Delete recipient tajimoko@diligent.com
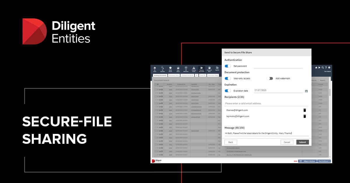 (305, 116)
